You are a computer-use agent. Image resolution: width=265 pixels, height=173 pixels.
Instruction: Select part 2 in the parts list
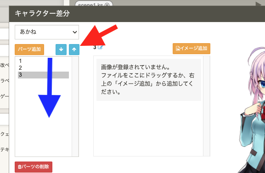pyautogui.click(x=43, y=68)
